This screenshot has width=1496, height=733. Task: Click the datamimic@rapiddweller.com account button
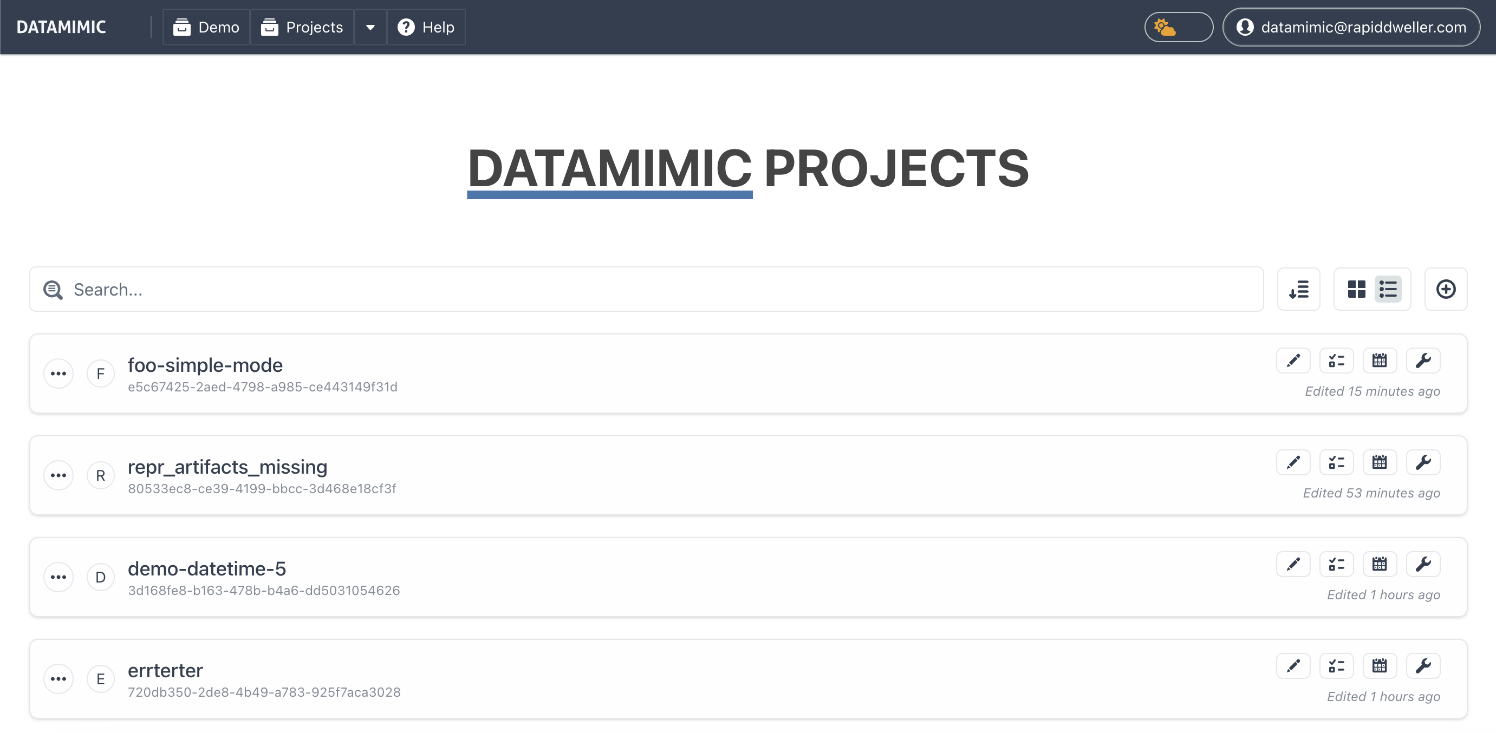point(1351,27)
